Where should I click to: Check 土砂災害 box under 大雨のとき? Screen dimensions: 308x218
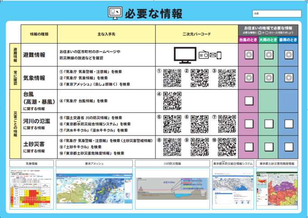pyautogui.click(x=269, y=147)
